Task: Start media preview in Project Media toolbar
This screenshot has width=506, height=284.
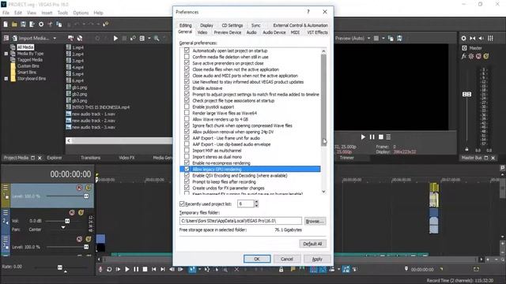Action: click(115, 39)
